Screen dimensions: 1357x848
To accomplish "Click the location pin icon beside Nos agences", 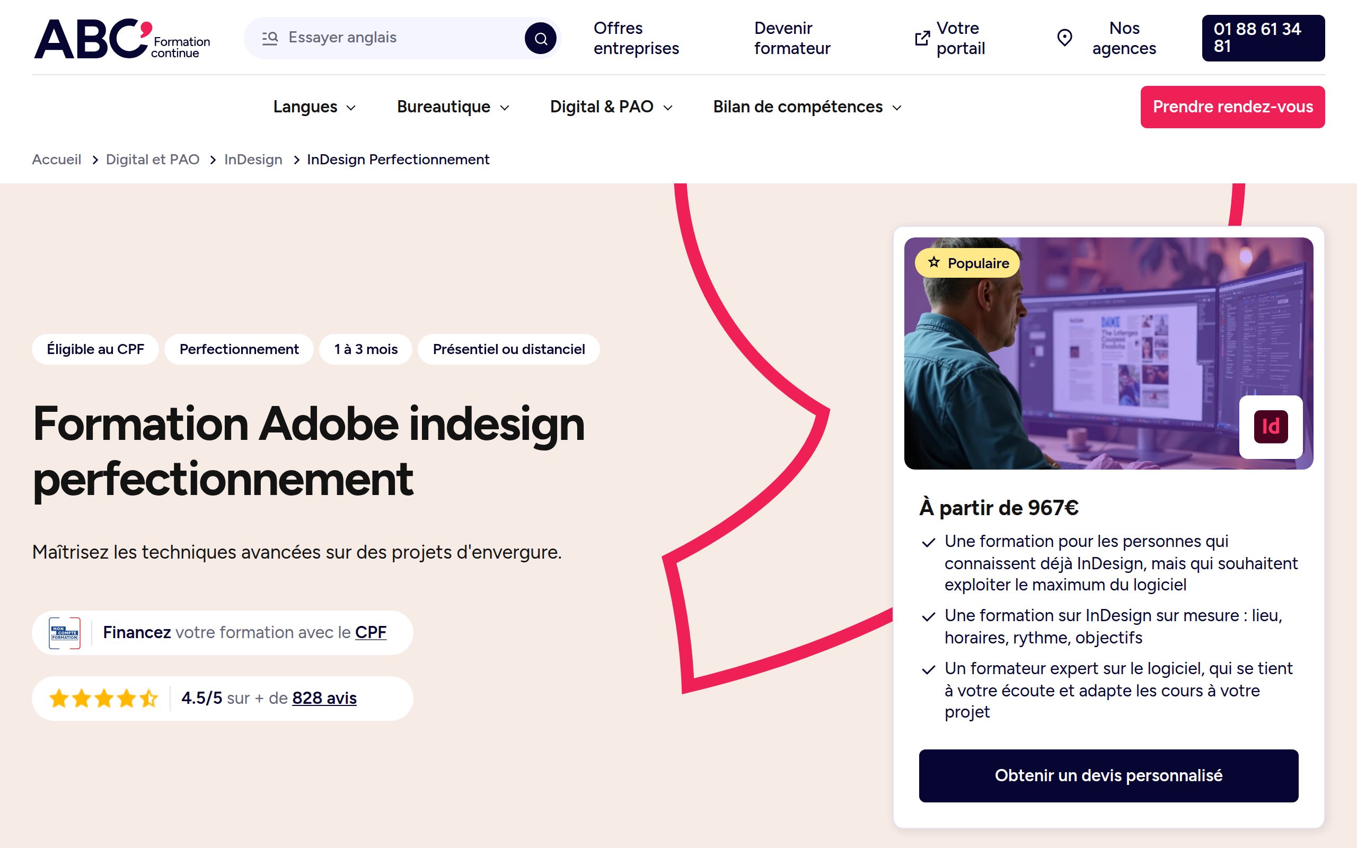I will pyautogui.click(x=1064, y=38).
